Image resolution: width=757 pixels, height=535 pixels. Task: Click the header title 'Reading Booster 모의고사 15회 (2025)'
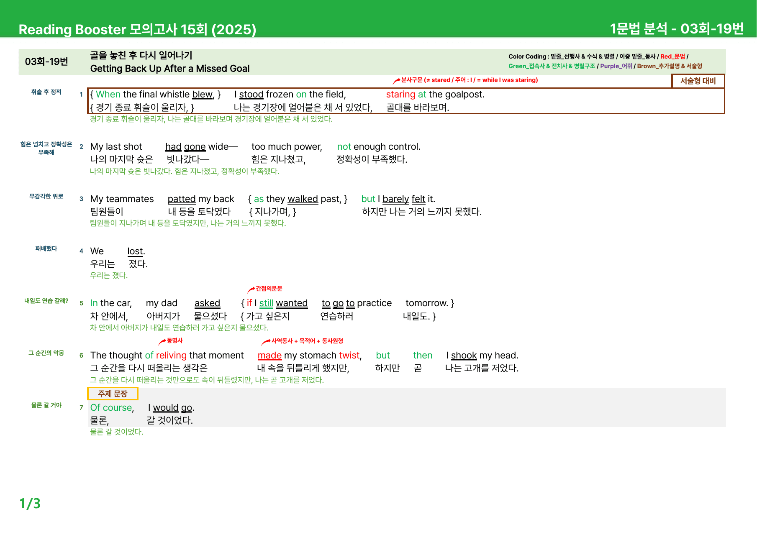(137, 29)
